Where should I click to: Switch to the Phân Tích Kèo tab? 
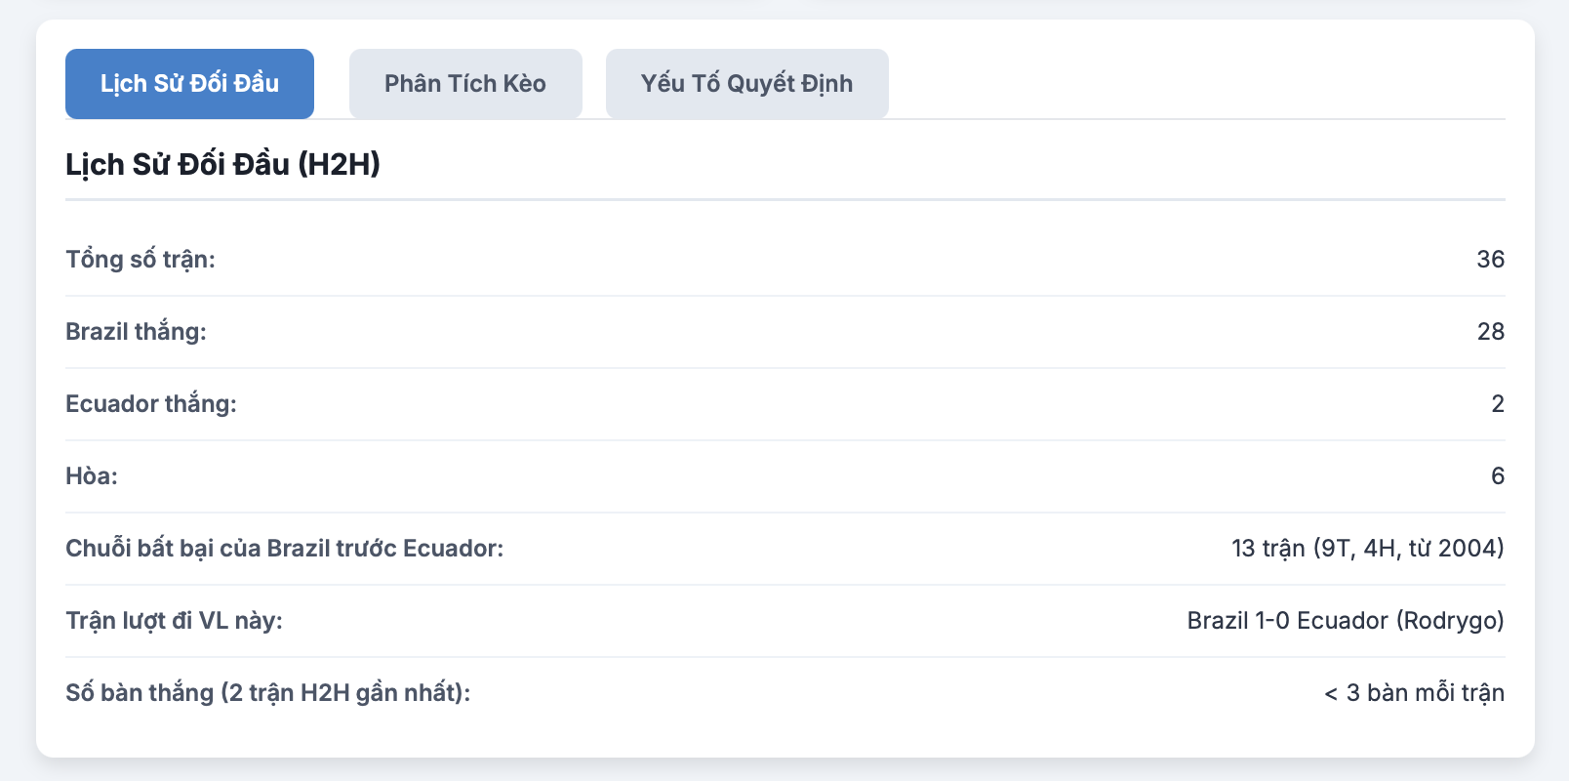pyautogui.click(x=465, y=84)
